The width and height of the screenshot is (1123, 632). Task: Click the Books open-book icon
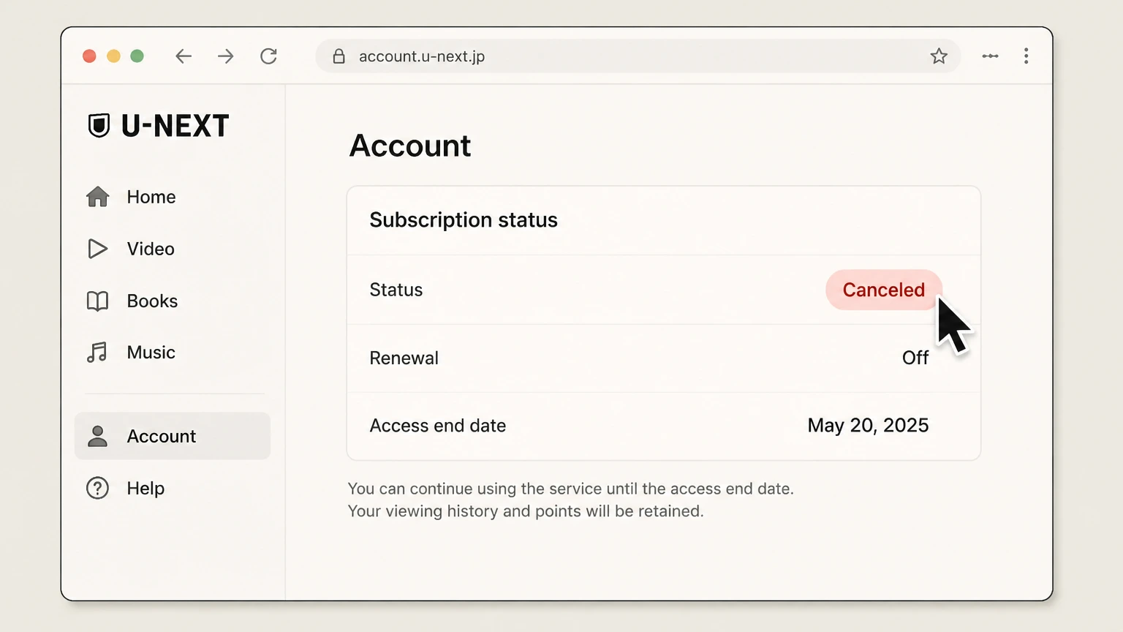point(97,301)
